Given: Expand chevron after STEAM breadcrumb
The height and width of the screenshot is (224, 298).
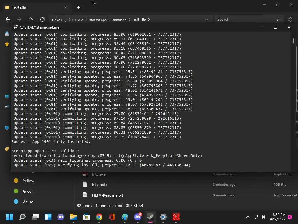Looking at the screenshot, I should pos(86,20).
